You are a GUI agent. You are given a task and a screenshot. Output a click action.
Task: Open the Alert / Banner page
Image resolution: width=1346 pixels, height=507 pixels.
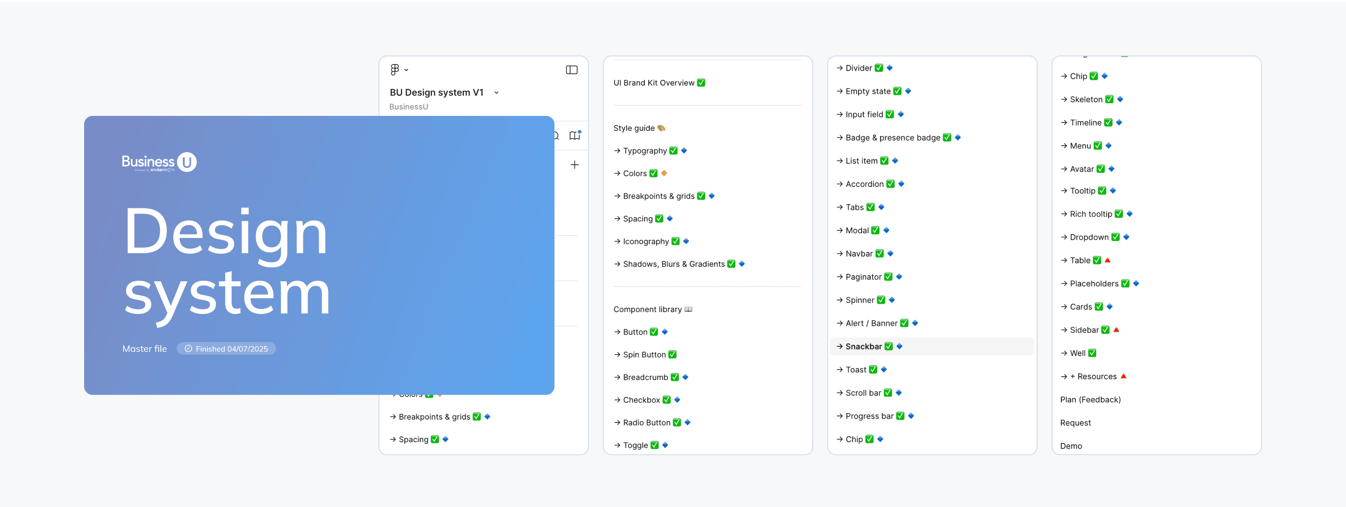(877, 323)
